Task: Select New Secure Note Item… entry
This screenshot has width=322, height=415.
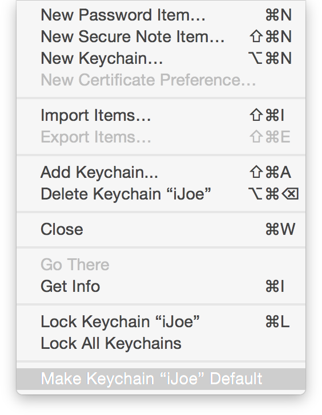Action: [161, 36]
